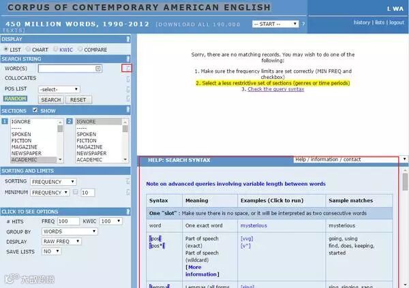The image size is (409, 288).
Task: Click the section 2 number badge
Action: coord(70,121)
